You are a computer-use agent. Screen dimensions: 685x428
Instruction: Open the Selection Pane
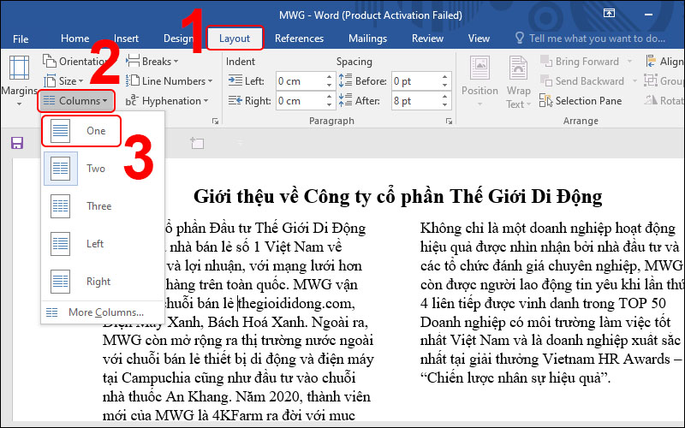click(x=581, y=101)
